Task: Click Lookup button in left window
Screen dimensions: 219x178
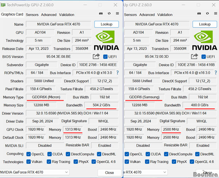Action: (107, 24)
